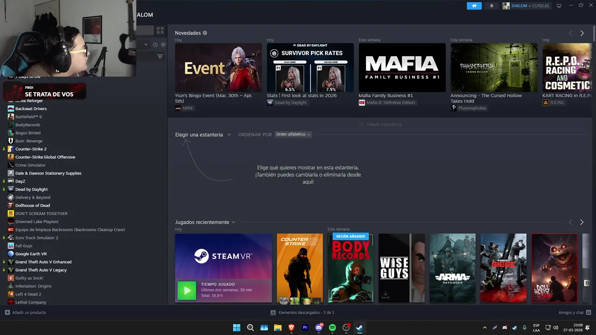Select Backseat Drivers in library list
The height and width of the screenshot is (335, 596).
[31, 108]
